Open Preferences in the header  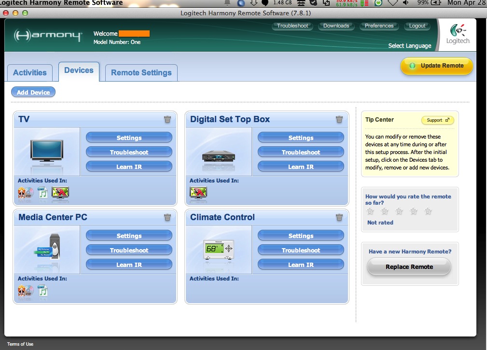379,26
